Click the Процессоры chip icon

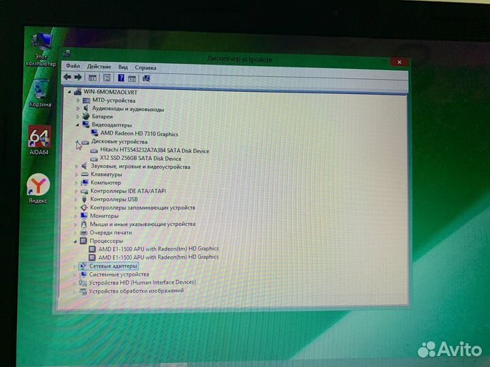tap(83, 241)
